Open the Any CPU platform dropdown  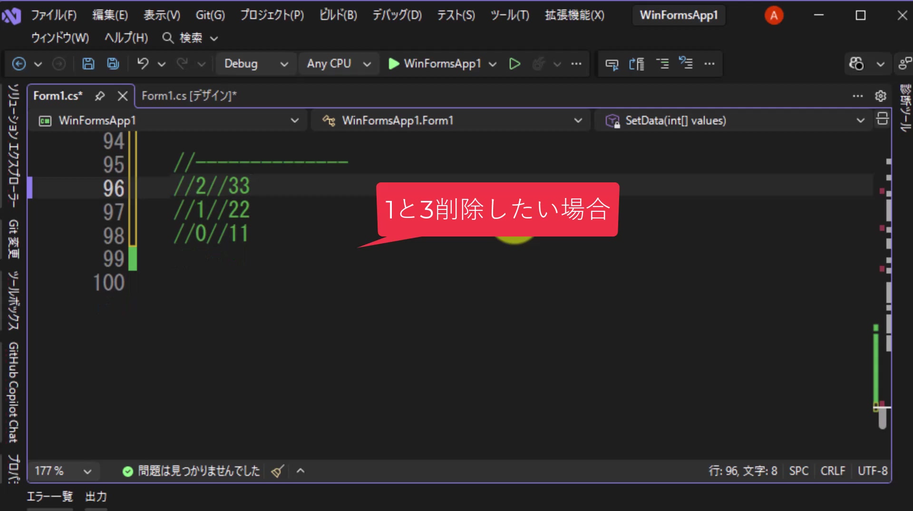pyautogui.click(x=339, y=64)
